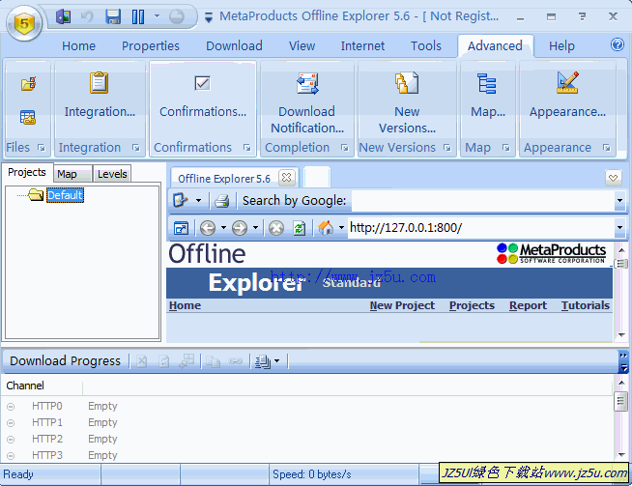The height and width of the screenshot is (486, 632).
Task: Open the log view icon in Download Progress
Action: pyautogui.click(x=263, y=361)
